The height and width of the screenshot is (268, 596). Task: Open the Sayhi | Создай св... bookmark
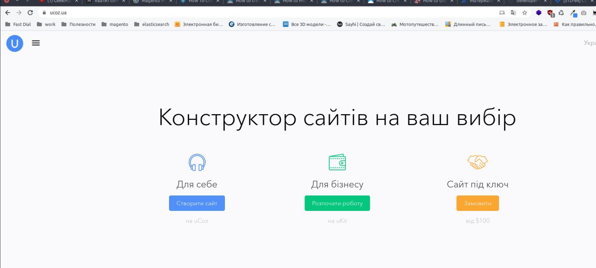tap(361, 24)
